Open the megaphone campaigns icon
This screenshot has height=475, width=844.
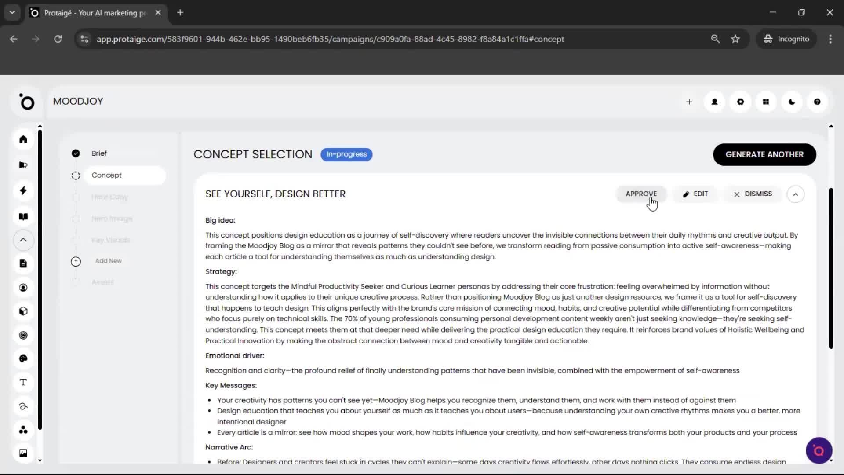point(23,165)
